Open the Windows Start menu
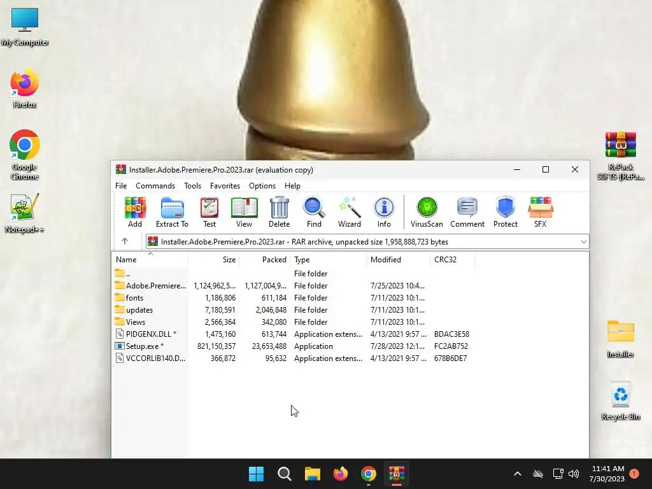Viewport: 652px width, 489px height. pos(256,474)
